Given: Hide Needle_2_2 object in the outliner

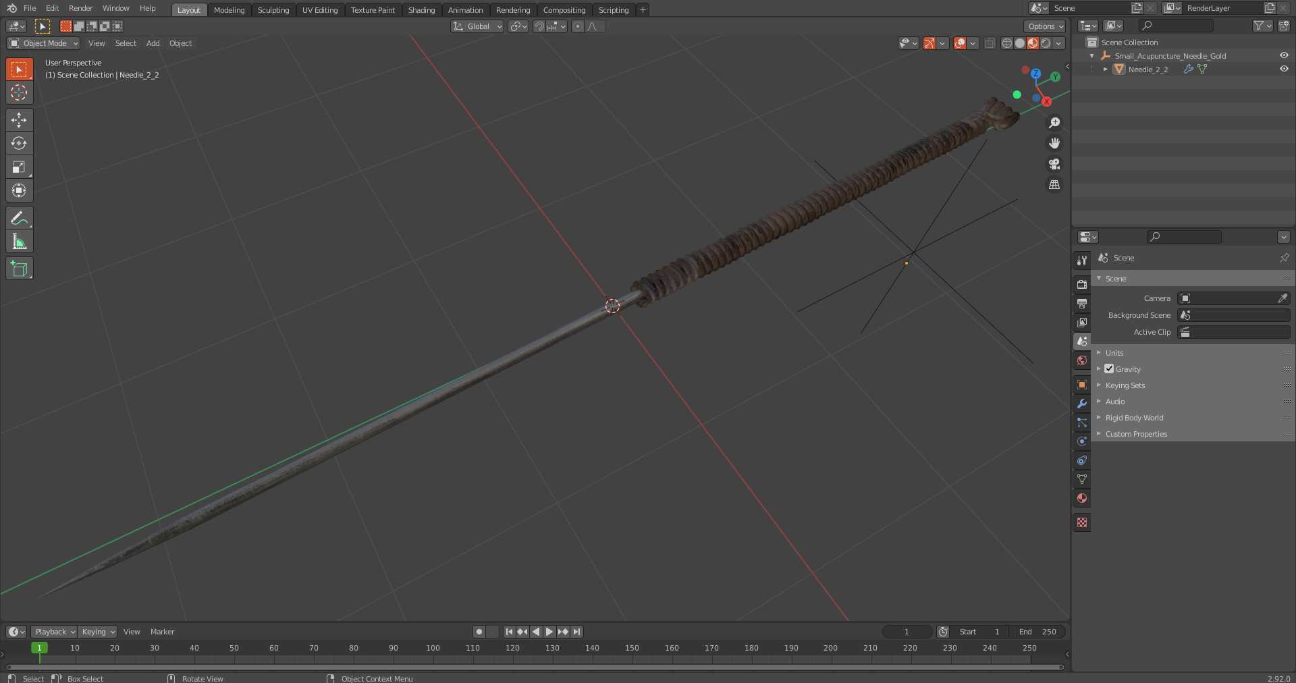Looking at the screenshot, I should coord(1284,69).
